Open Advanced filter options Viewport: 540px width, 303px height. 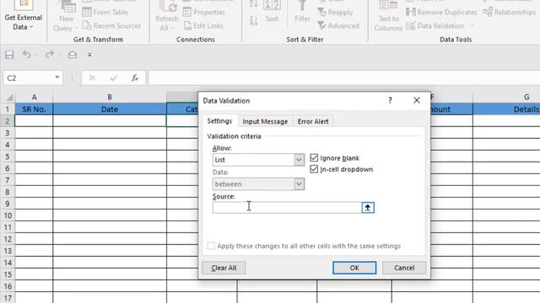[338, 26]
